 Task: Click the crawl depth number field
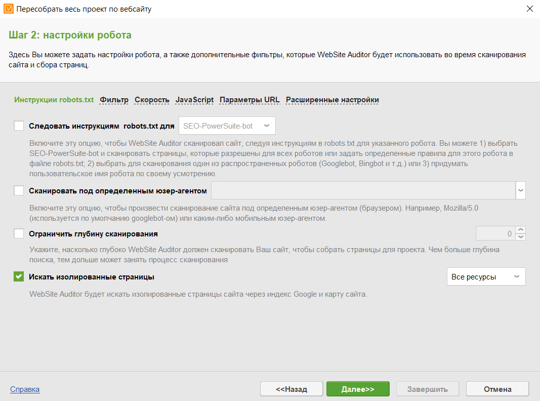[x=495, y=233]
